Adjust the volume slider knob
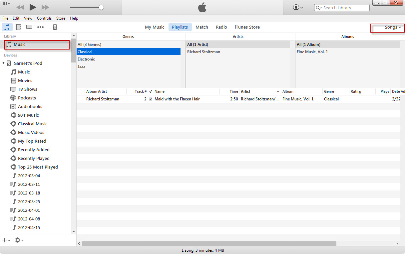 point(101,7)
